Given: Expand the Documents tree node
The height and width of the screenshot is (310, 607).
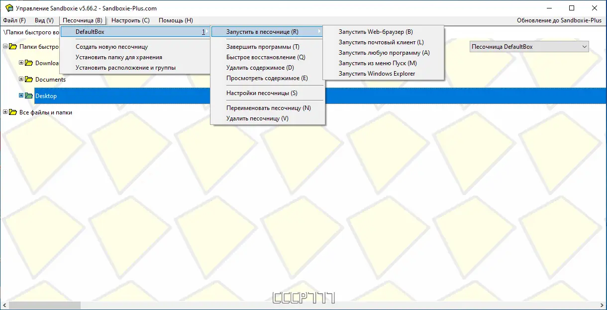Looking at the screenshot, I should (21, 79).
